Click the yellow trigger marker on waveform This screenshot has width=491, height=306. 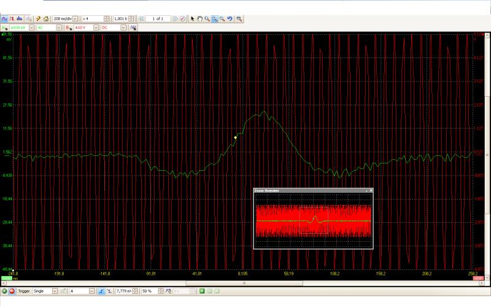click(235, 138)
